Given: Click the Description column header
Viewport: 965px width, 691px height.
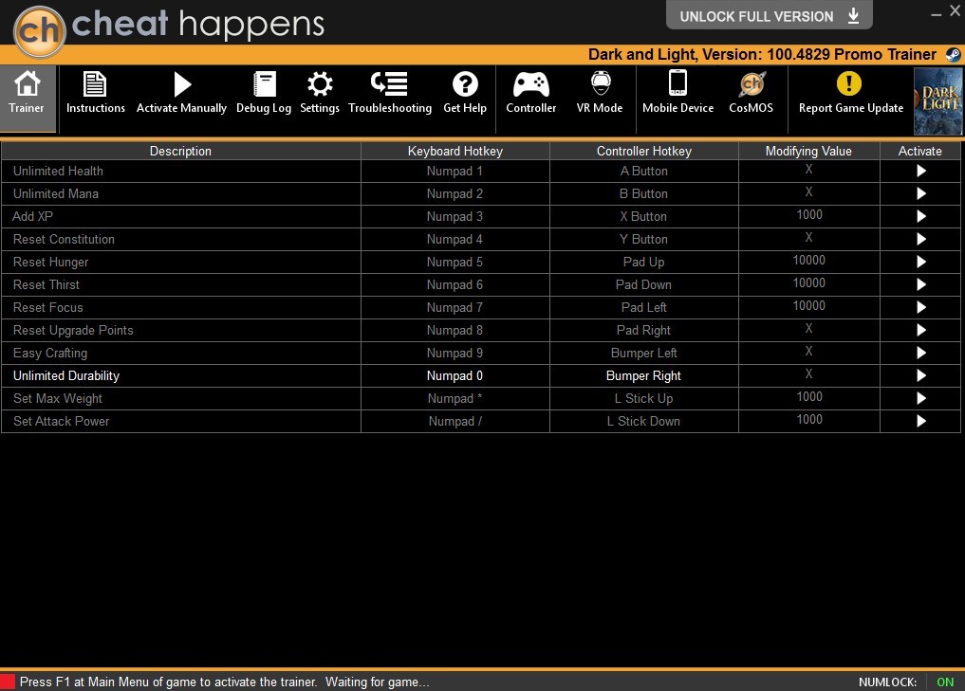Looking at the screenshot, I should click(180, 151).
